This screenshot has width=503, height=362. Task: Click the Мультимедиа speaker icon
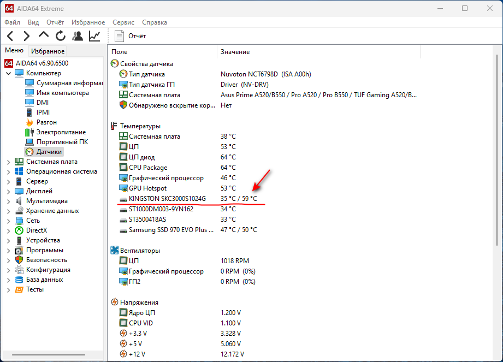pos(19,201)
